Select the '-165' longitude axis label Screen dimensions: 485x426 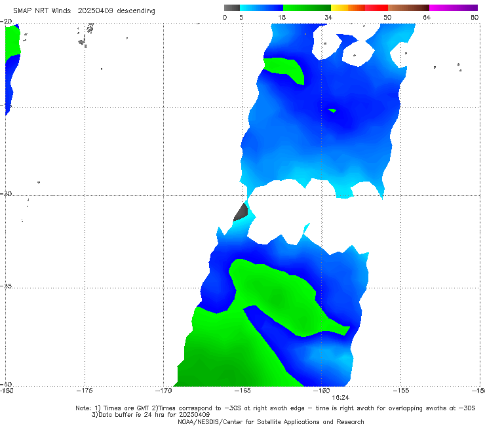tap(242, 391)
